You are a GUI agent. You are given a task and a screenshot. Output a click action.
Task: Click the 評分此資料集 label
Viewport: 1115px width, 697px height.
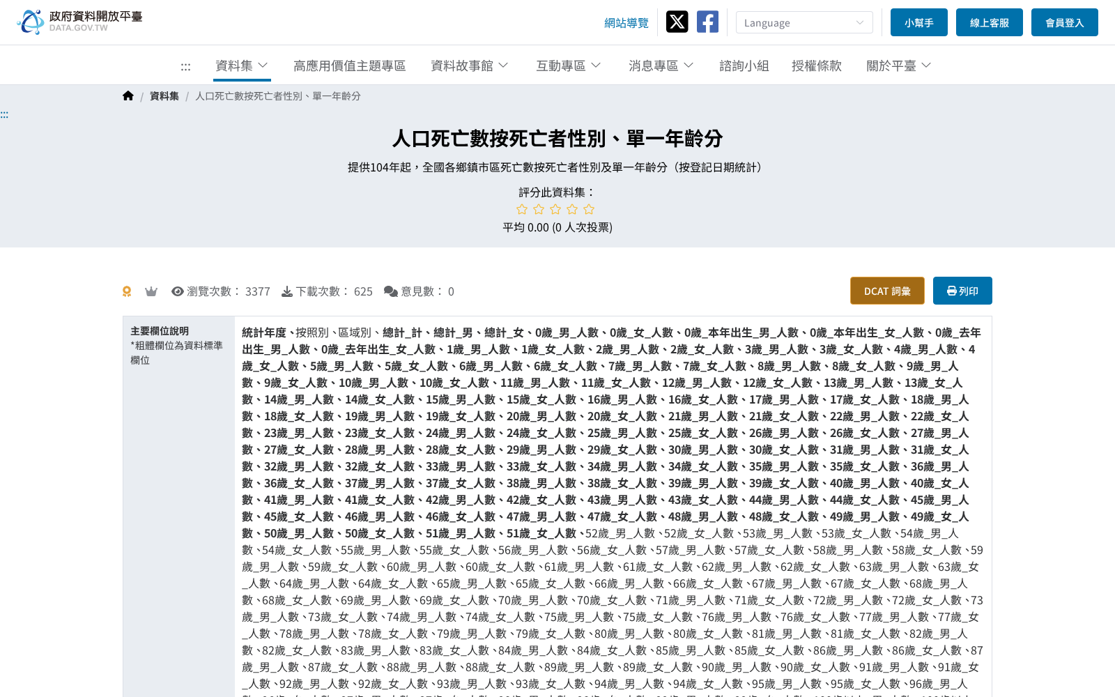tap(557, 192)
